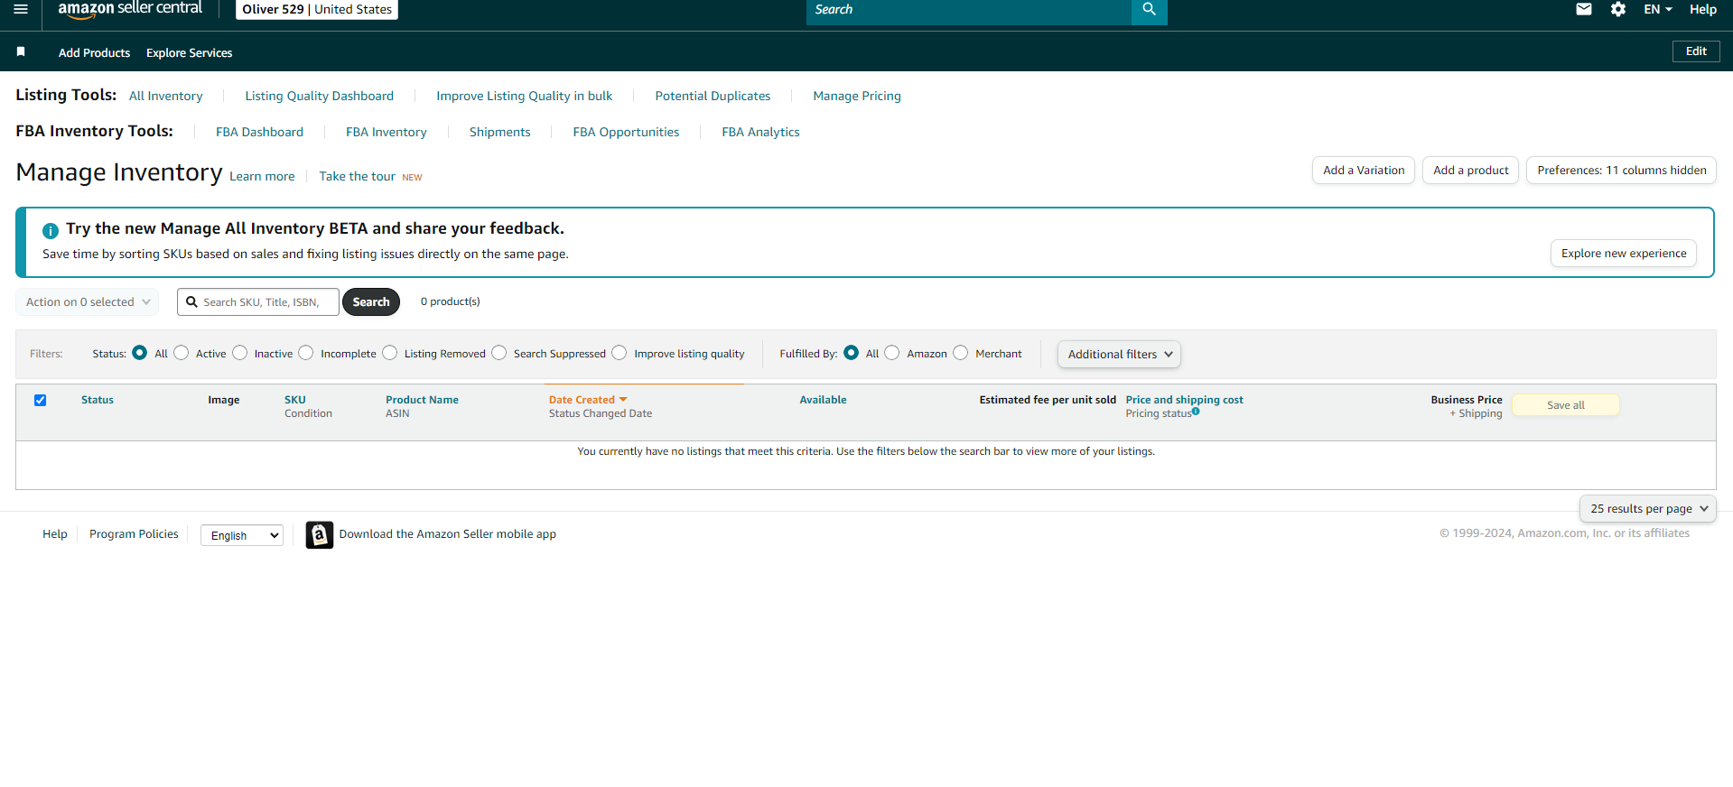
Task: Select the Listing Removed status filter
Action: [x=389, y=353]
